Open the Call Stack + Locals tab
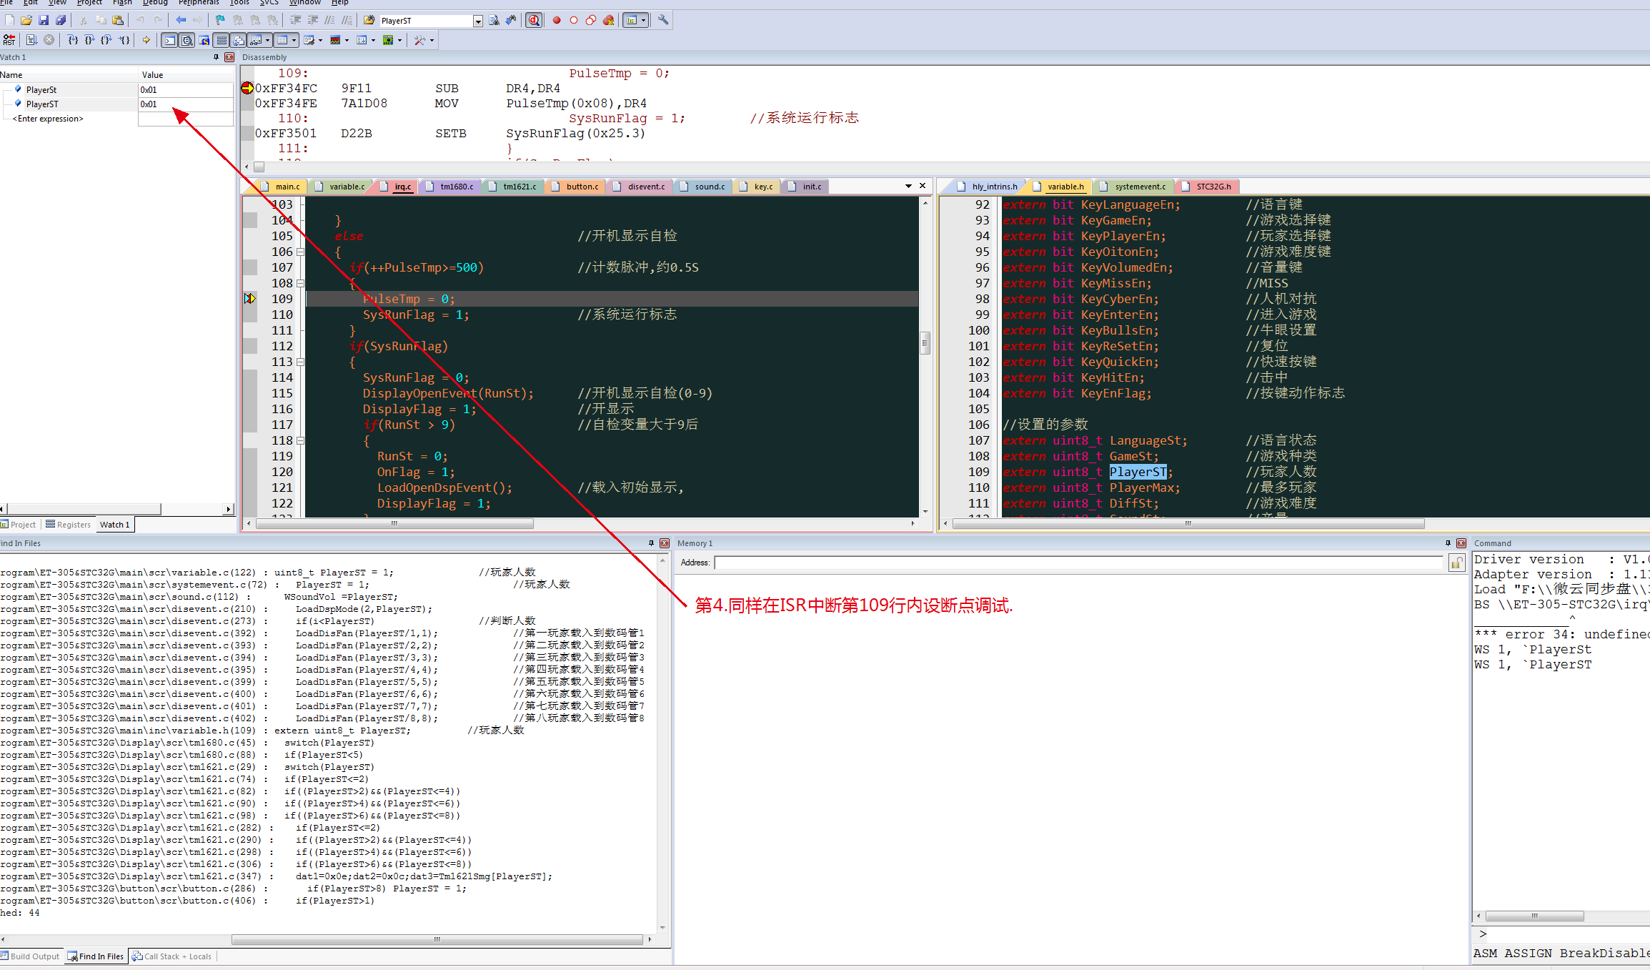Image resolution: width=1650 pixels, height=970 pixels. click(172, 956)
